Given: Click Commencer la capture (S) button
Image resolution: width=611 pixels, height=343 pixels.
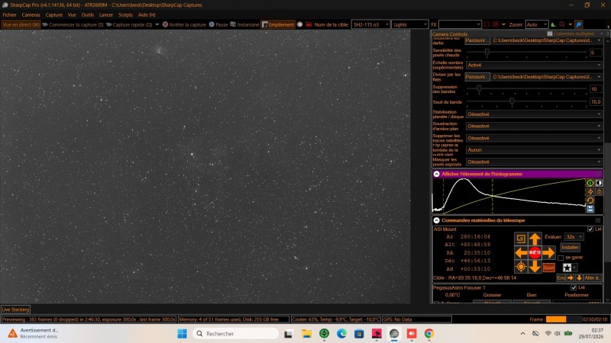Looking at the screenshot, I should coord(73,24).
